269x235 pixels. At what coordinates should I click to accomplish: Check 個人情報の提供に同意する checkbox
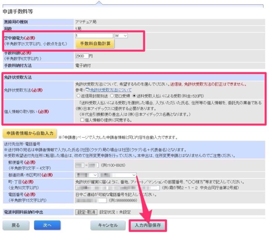tap(83, 120)
